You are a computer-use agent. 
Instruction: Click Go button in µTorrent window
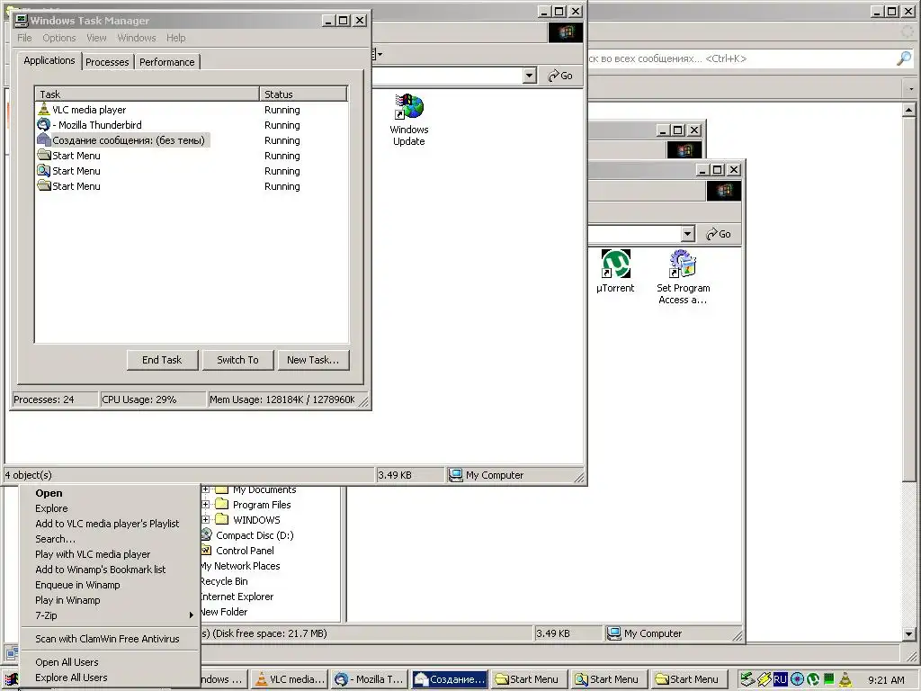click(719, 234)
